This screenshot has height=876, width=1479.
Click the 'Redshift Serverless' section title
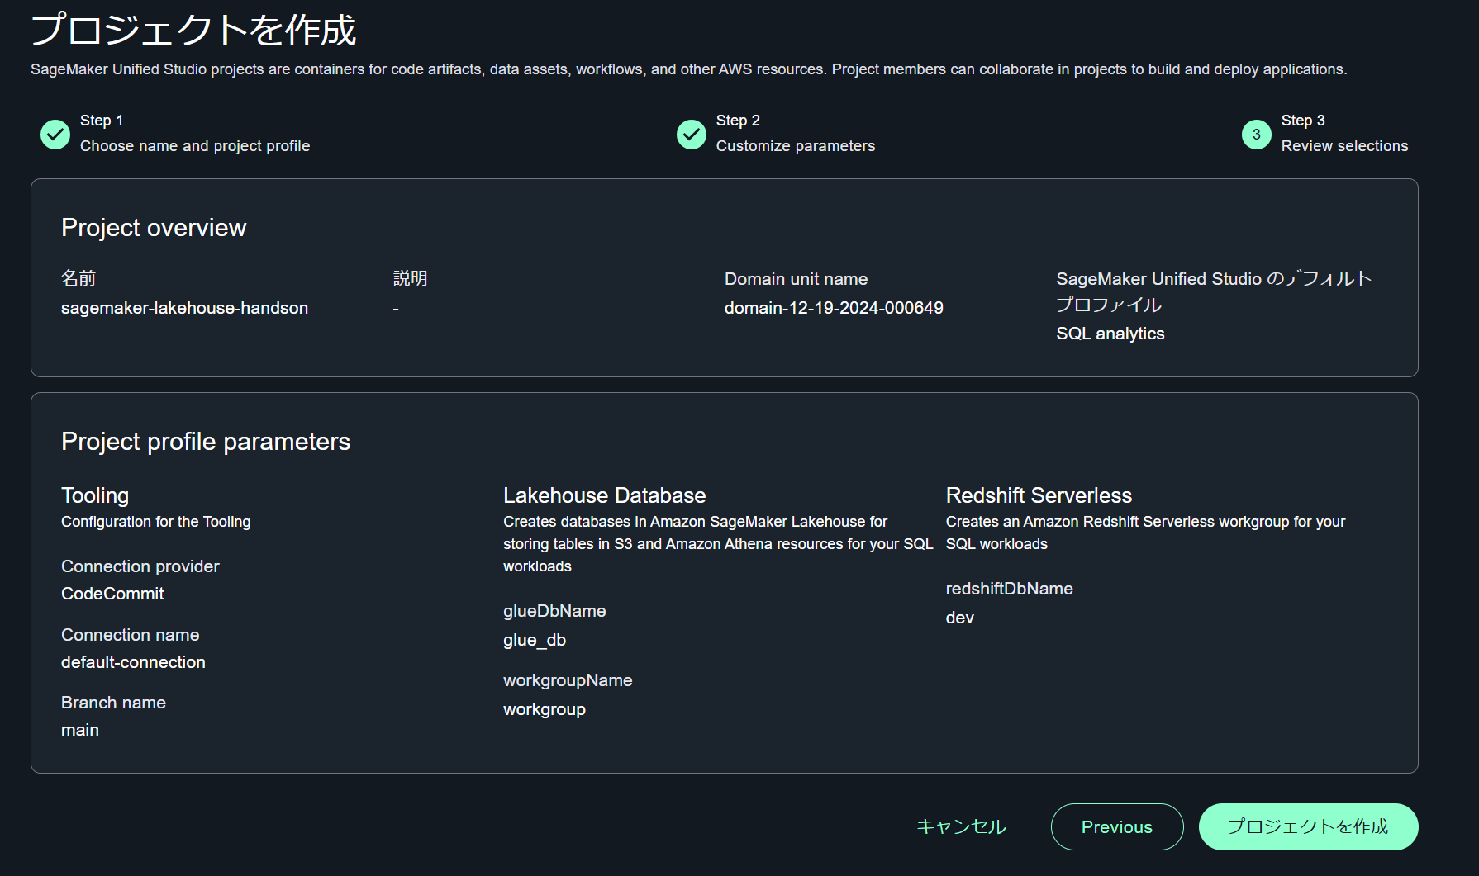[x=1039, y=495]
